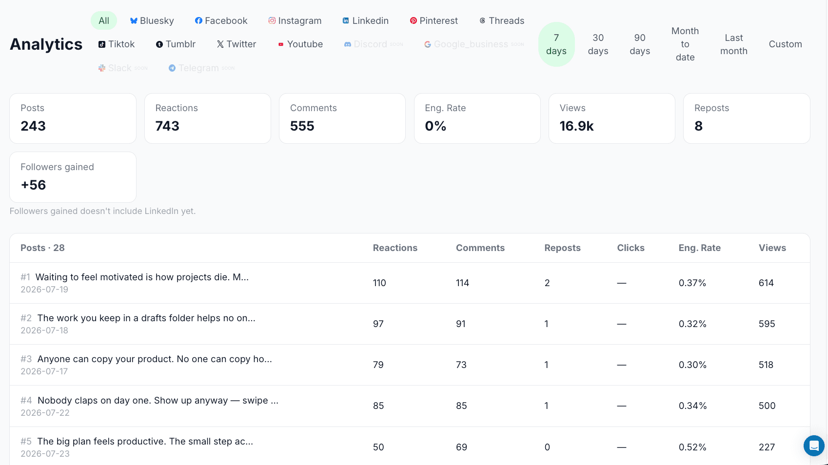Viewport: 828px width, 465px height.
Task: Sort table by Clicks column header
Action: [x=631, y=248]
